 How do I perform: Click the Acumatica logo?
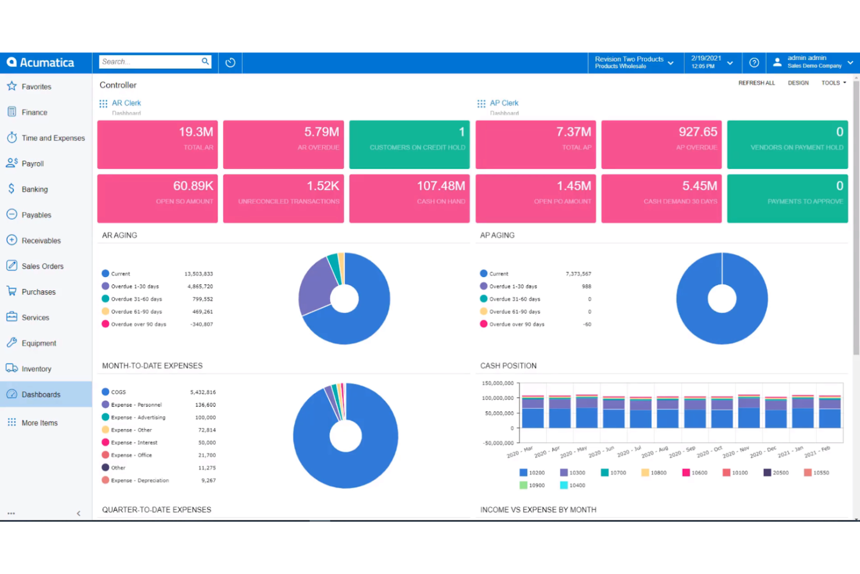point(41,62)
